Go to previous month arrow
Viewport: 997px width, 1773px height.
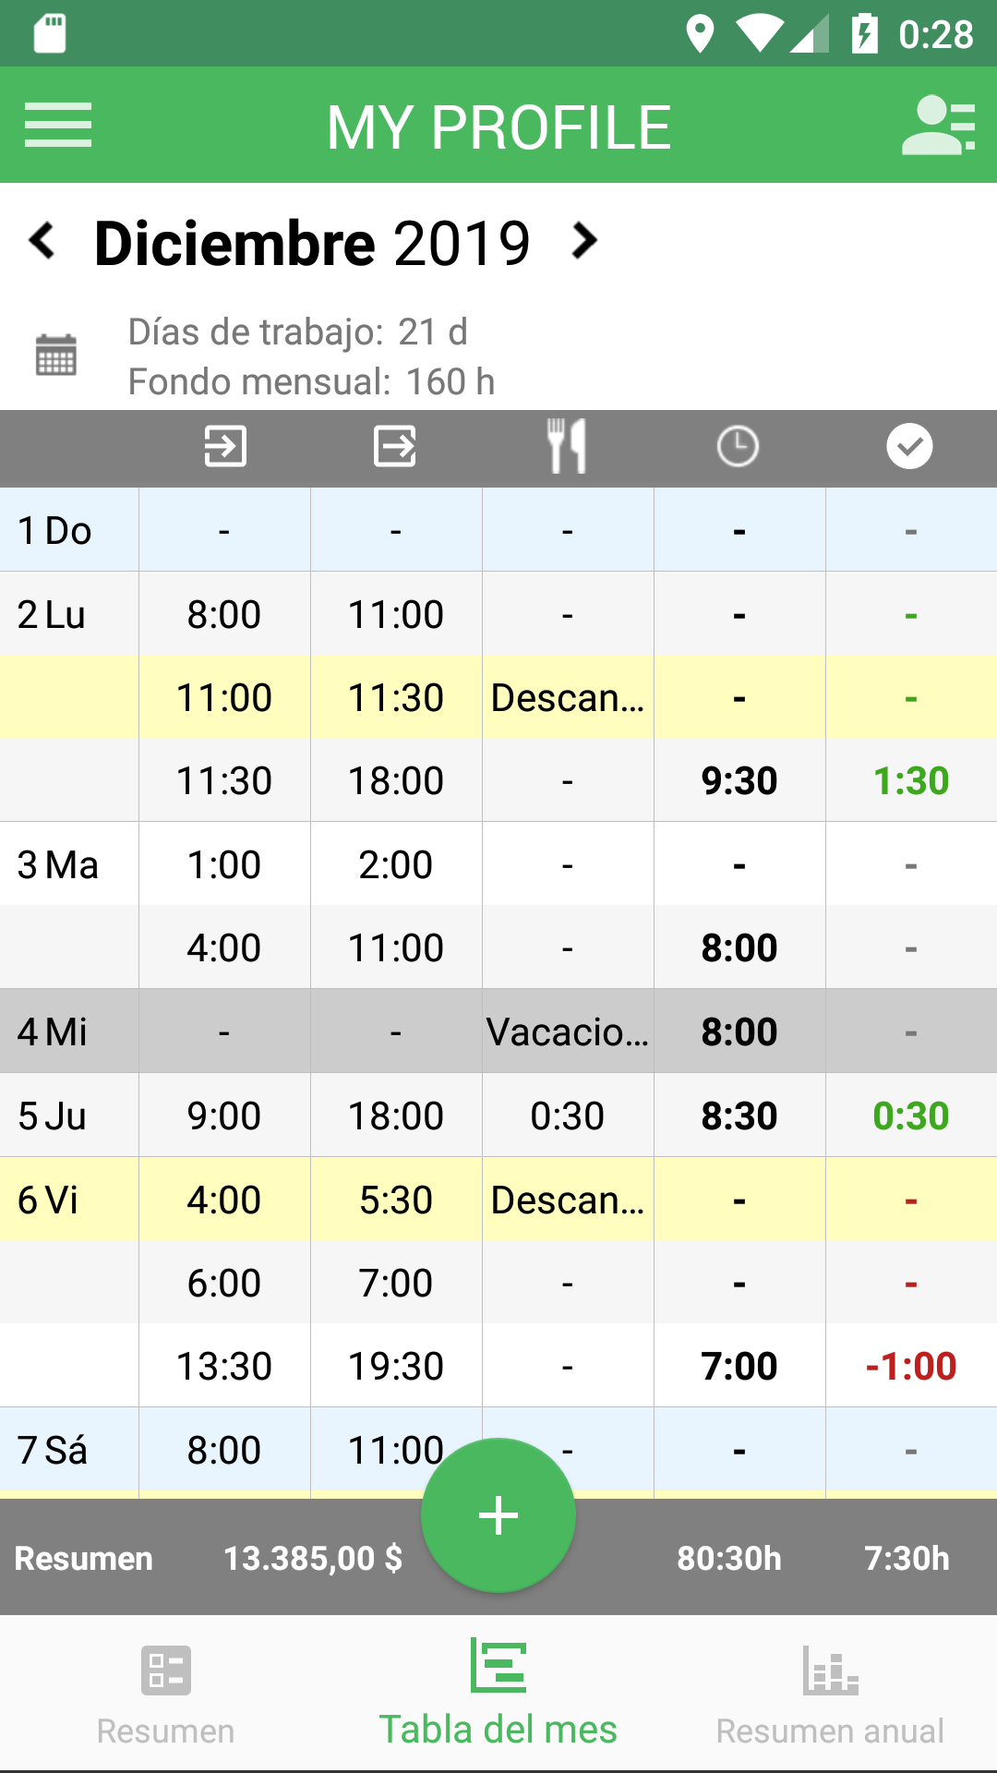tap(42, 241)
